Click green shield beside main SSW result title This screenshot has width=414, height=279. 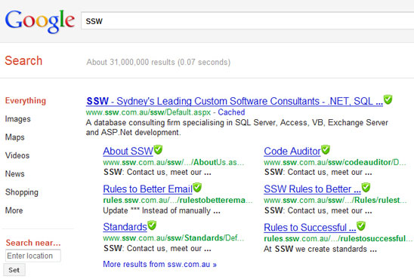(x=388, y=100)
